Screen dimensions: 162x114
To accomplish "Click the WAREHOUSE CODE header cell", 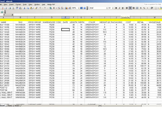I will [52, 22].
